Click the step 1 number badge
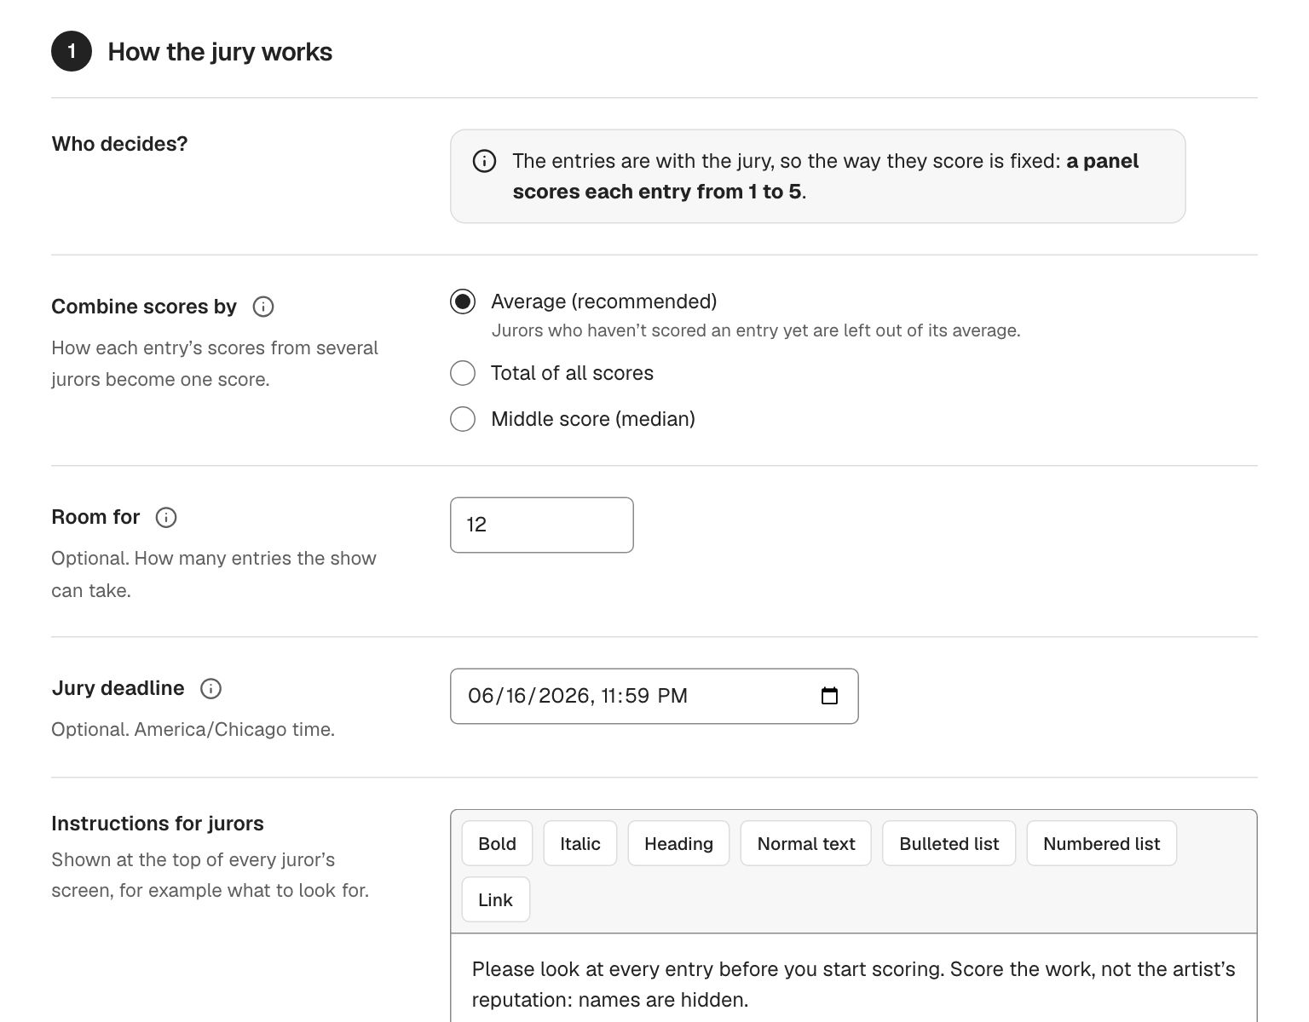Viewport: 1309px width, 1022px height. (72, 51)
